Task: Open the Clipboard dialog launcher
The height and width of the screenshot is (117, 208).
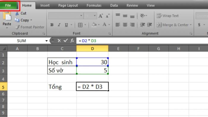Action: pyautogui.click(x=44, y=34)
